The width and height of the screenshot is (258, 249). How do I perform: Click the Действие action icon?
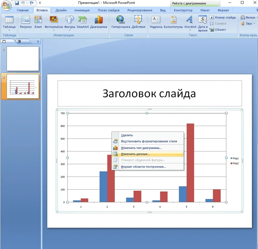[138, 22]
